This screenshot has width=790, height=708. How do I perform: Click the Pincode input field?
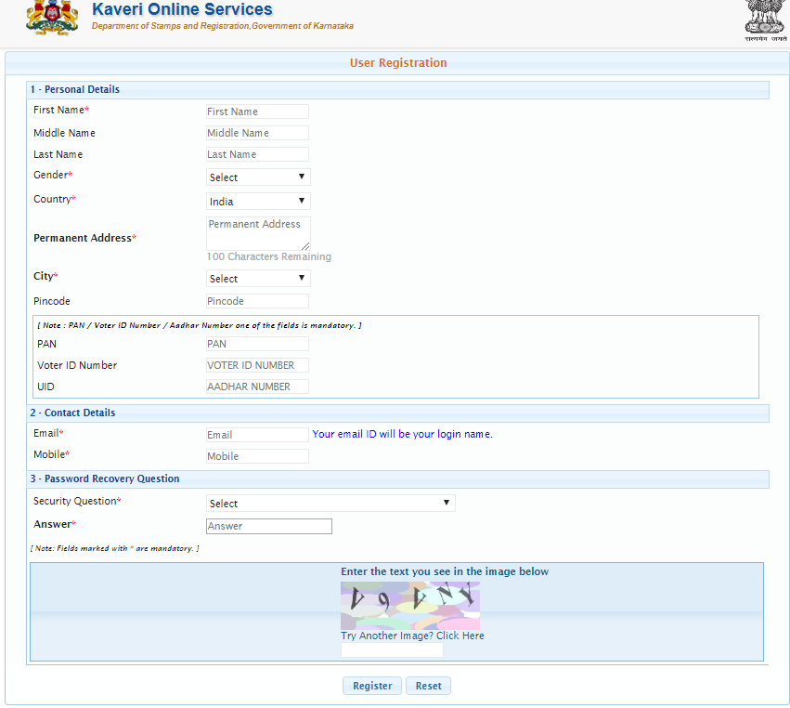coord(257,300)
